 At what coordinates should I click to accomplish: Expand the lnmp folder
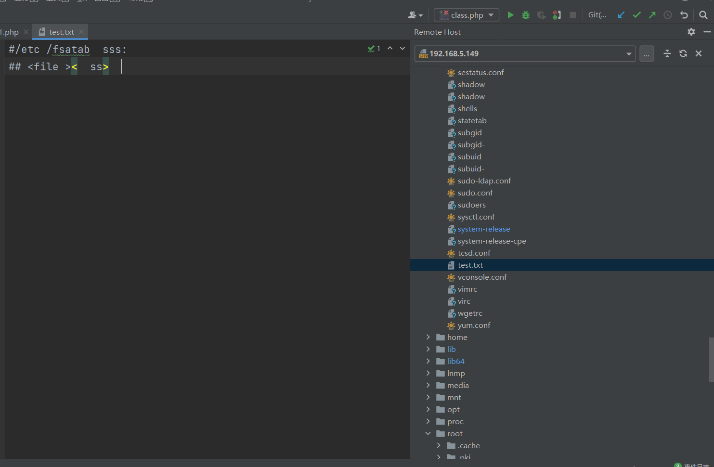point(428,373)
